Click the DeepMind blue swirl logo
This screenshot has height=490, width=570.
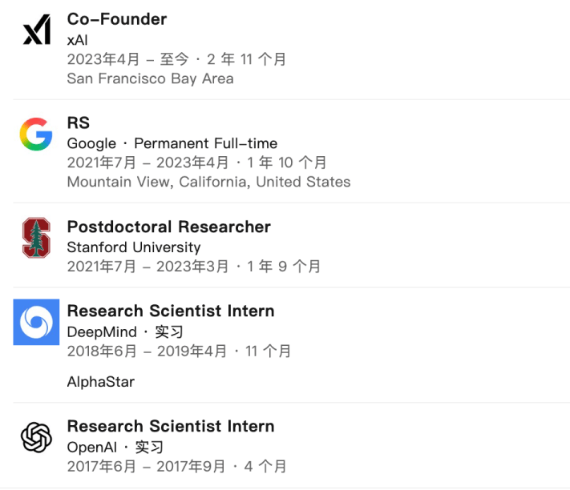[x=36, y=322]
